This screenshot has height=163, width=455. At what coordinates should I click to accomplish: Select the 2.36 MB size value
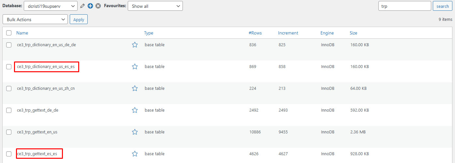click(358, 132)
